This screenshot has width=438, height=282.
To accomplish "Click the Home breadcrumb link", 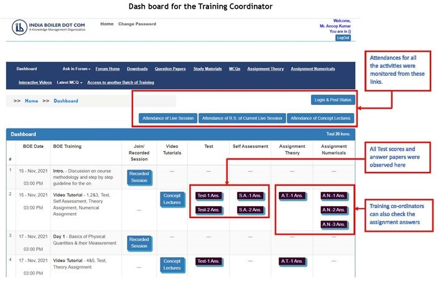I will click(31, 101).
